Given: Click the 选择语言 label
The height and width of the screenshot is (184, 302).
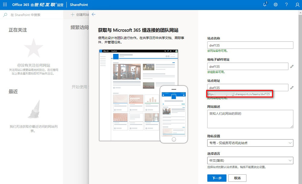Looking at the screenshot, I should [214, 154].
